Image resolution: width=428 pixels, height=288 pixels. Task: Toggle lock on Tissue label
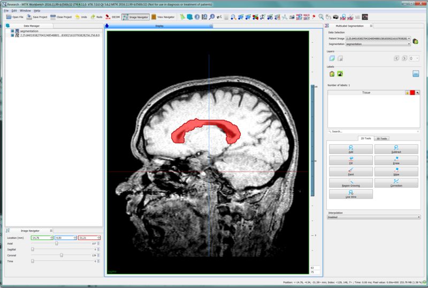point(407,92)
